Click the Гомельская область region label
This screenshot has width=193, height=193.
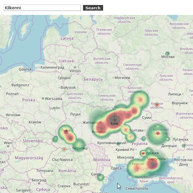107,97
